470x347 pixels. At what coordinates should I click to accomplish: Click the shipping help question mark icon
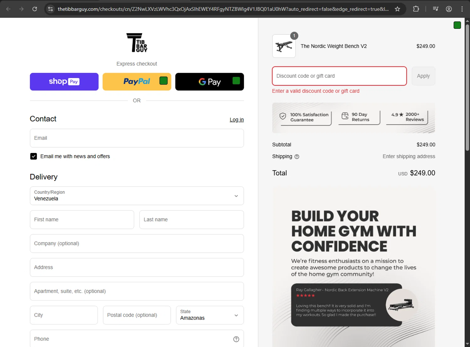pyautogui.click(x=297, y=157)
